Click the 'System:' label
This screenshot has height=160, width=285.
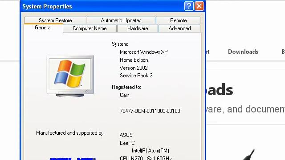[x=120, y=44]
